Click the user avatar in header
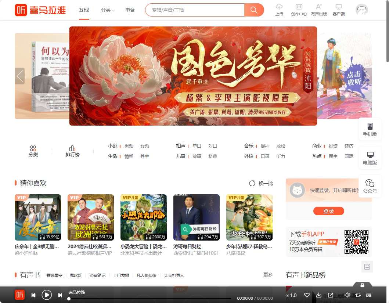Image resolution: width=389 pixels, height=303 pixels. [362, 10]
